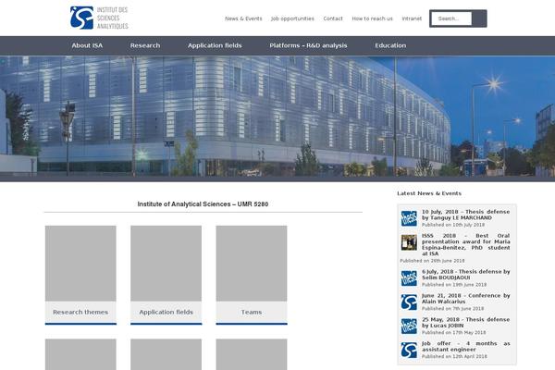This screenshot has width=555, height=370.
Task: Go to the Contact page
Action: (x=333, y=18)
